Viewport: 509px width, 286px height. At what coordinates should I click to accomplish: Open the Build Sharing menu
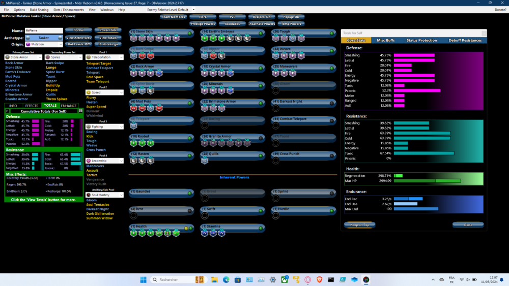(x=39, y=10)
